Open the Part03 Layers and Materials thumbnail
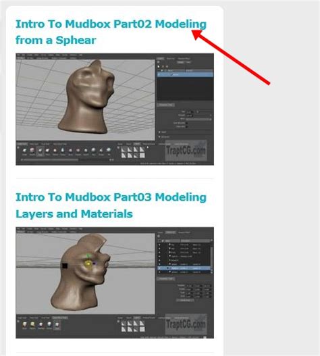 click(115, 282)
